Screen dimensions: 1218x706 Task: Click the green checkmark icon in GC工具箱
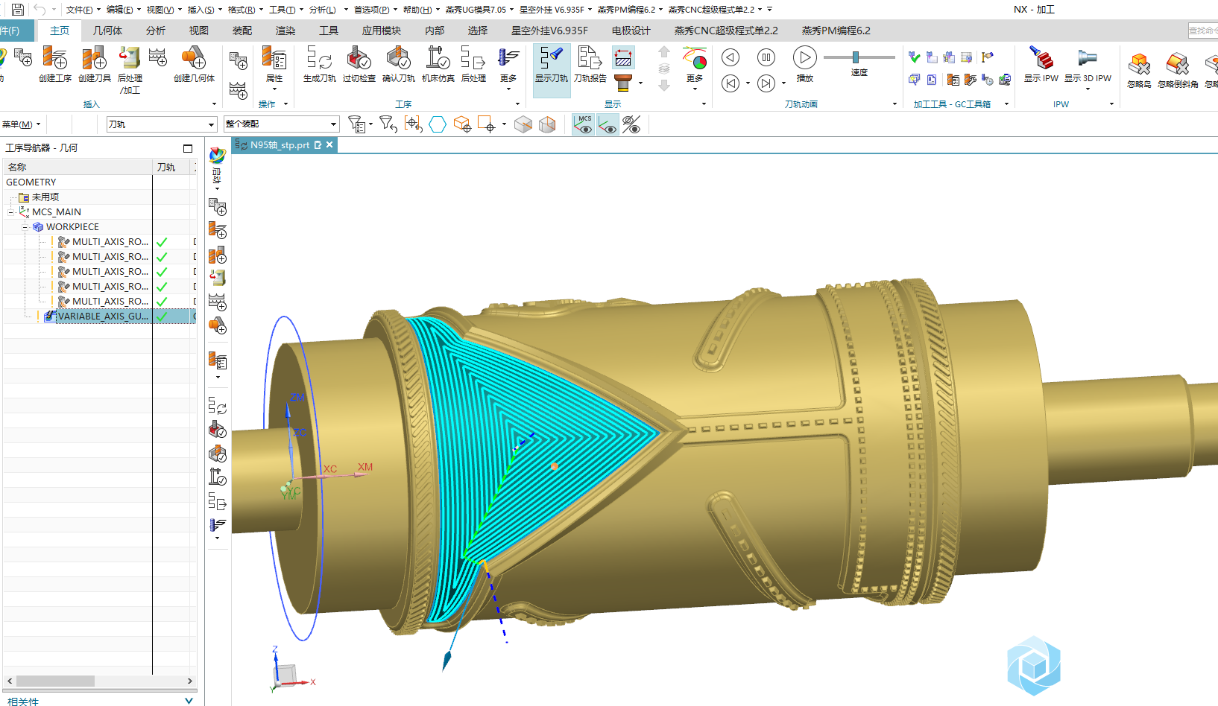click(x=914, y=57)
